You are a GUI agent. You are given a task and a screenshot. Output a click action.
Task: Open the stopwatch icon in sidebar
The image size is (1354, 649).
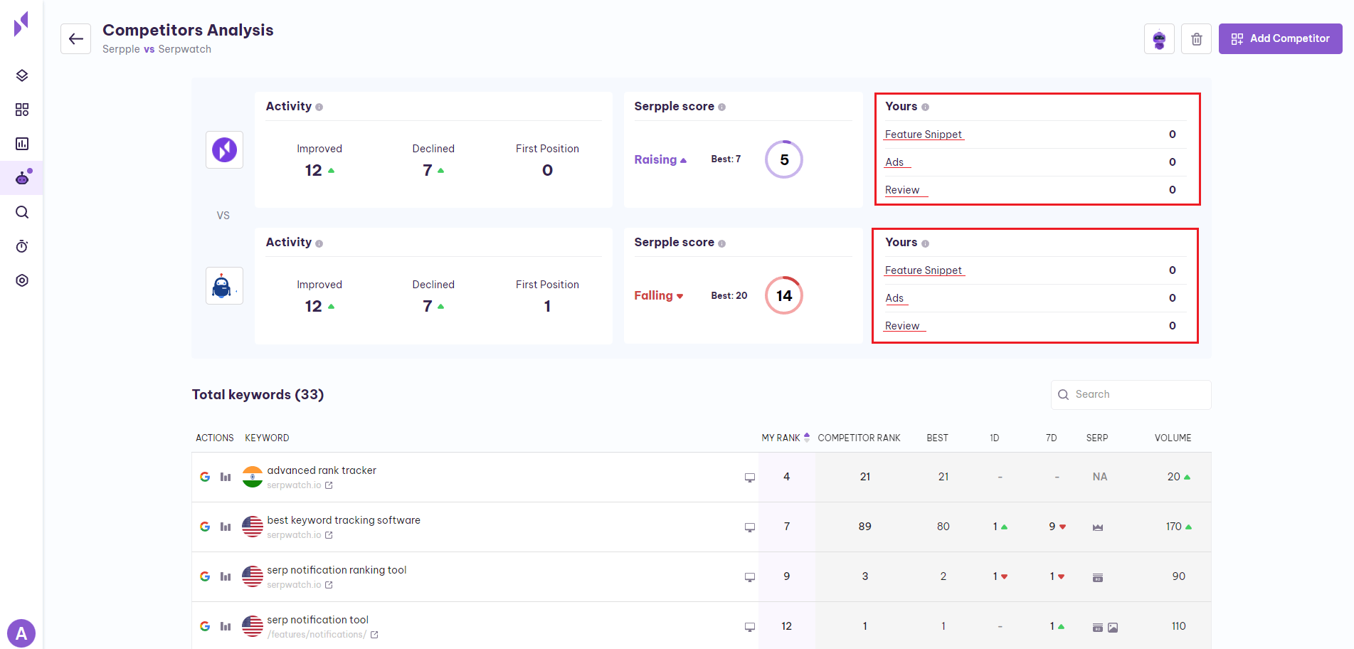(x=22, y=246)
